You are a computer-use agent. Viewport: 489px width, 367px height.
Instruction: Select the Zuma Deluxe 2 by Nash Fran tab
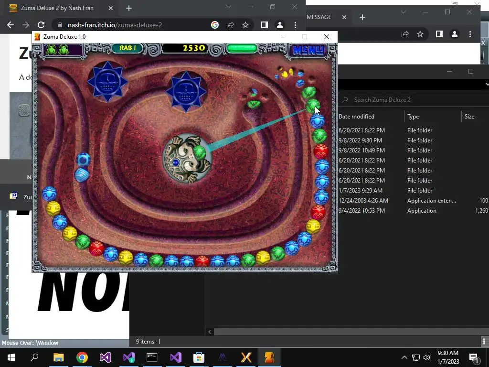tap(57, 8)
